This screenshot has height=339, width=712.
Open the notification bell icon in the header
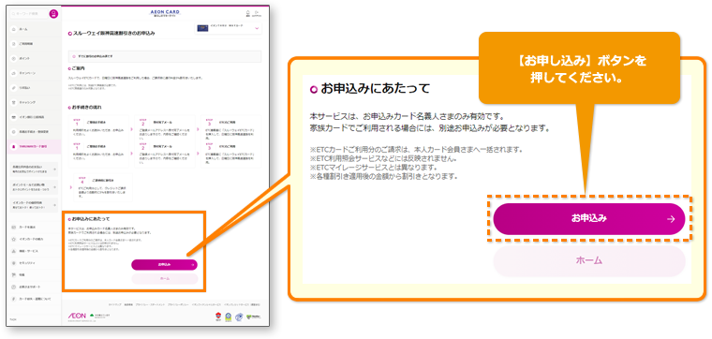248,13
